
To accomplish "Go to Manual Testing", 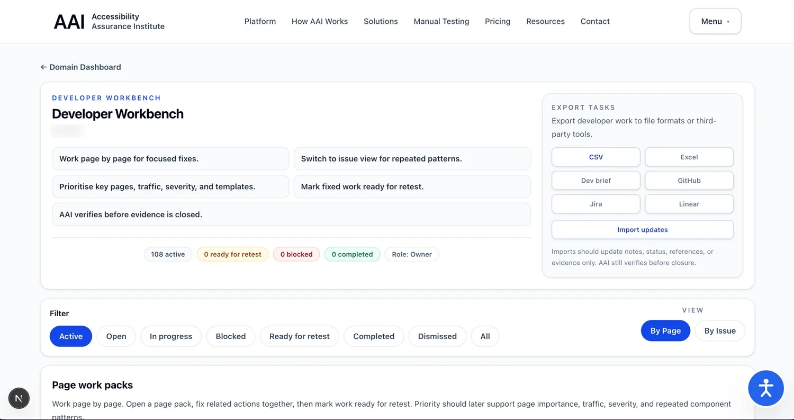I will (441, 21).
